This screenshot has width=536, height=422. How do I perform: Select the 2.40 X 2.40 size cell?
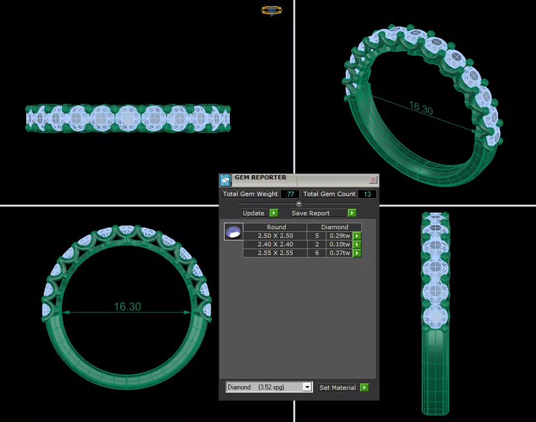(x=275, y=244)
